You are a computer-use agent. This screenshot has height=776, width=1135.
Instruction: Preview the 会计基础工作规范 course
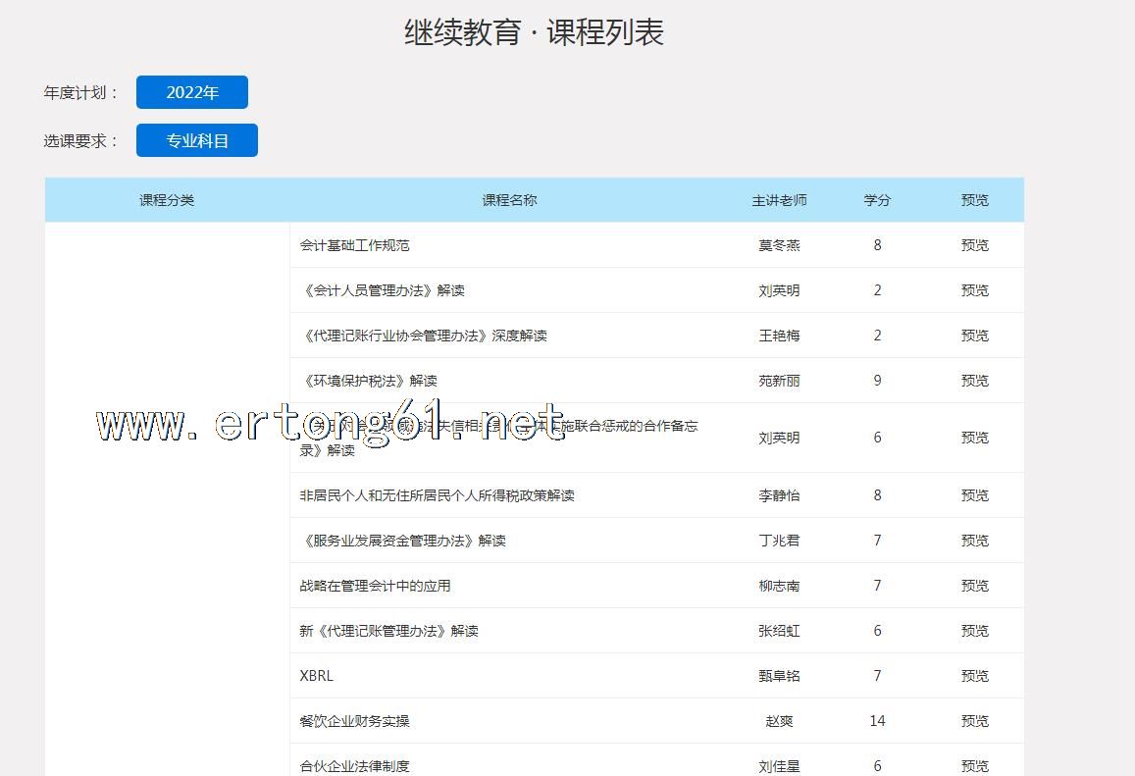(x=974, y=245)
